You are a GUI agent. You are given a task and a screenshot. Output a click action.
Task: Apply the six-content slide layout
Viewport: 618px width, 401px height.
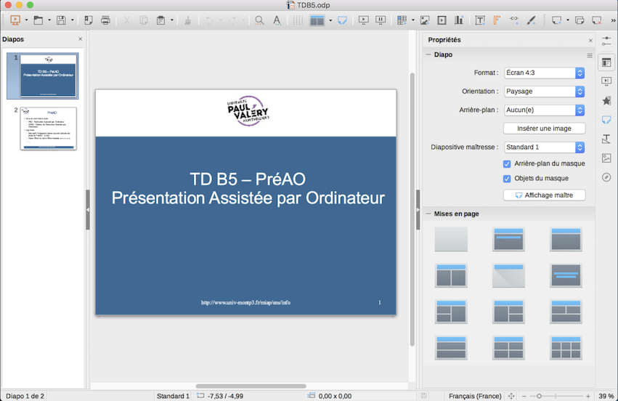(566, 348)
